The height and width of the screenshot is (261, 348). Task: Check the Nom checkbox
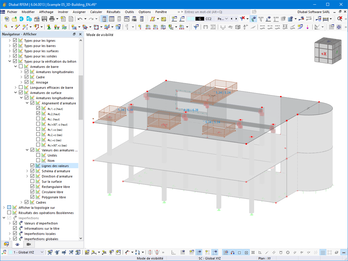tap(38, 161)
